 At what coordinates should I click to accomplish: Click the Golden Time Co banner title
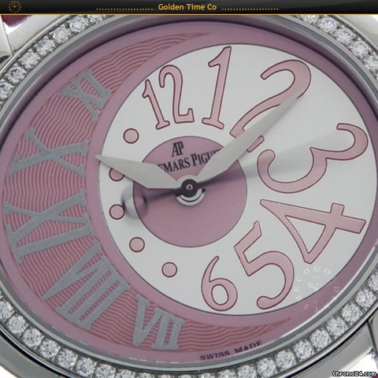point(187,7)
